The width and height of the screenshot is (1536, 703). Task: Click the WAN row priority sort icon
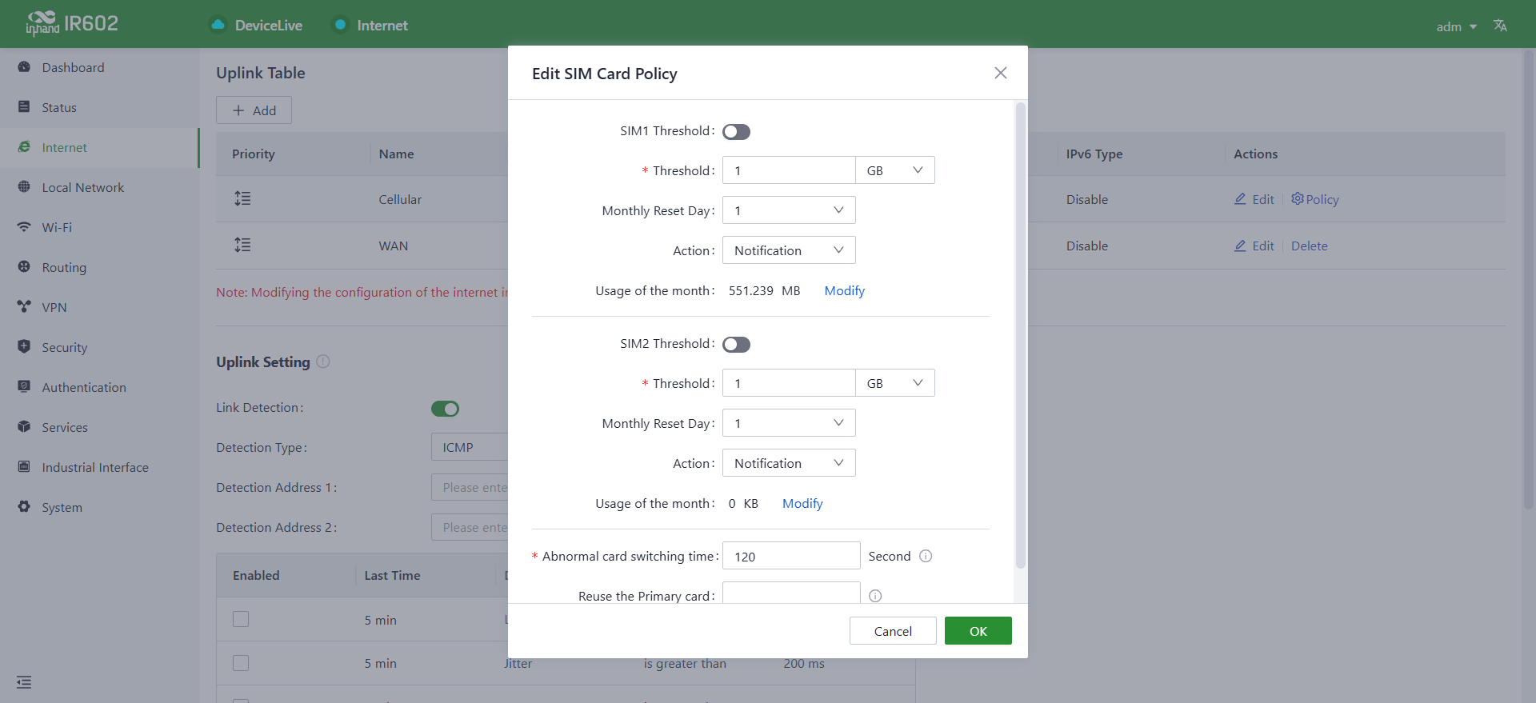pyautogui.click(x=242, y=245)
